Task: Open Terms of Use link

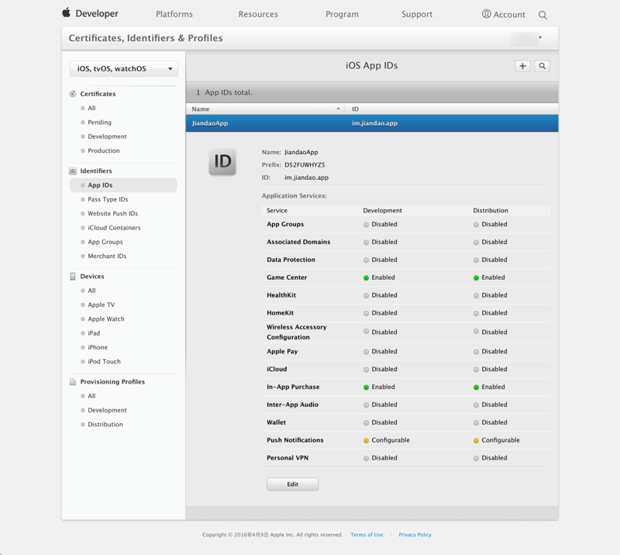Action: (x=367, y=534)
